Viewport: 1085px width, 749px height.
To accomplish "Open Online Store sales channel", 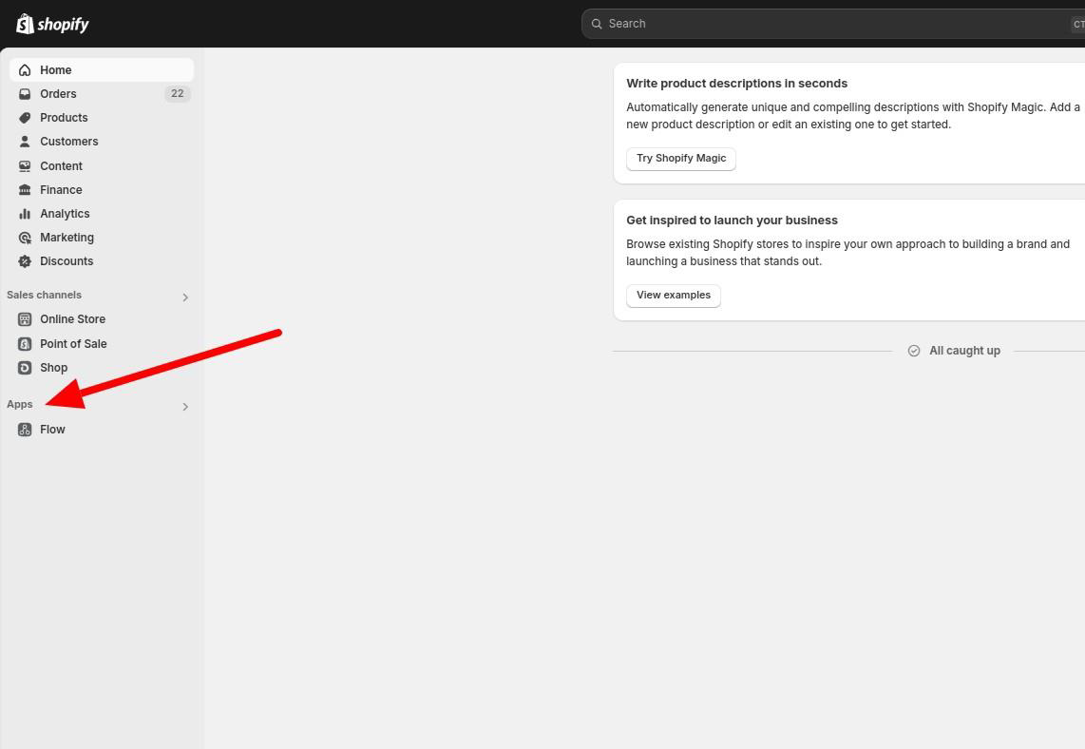I will 102,319.
